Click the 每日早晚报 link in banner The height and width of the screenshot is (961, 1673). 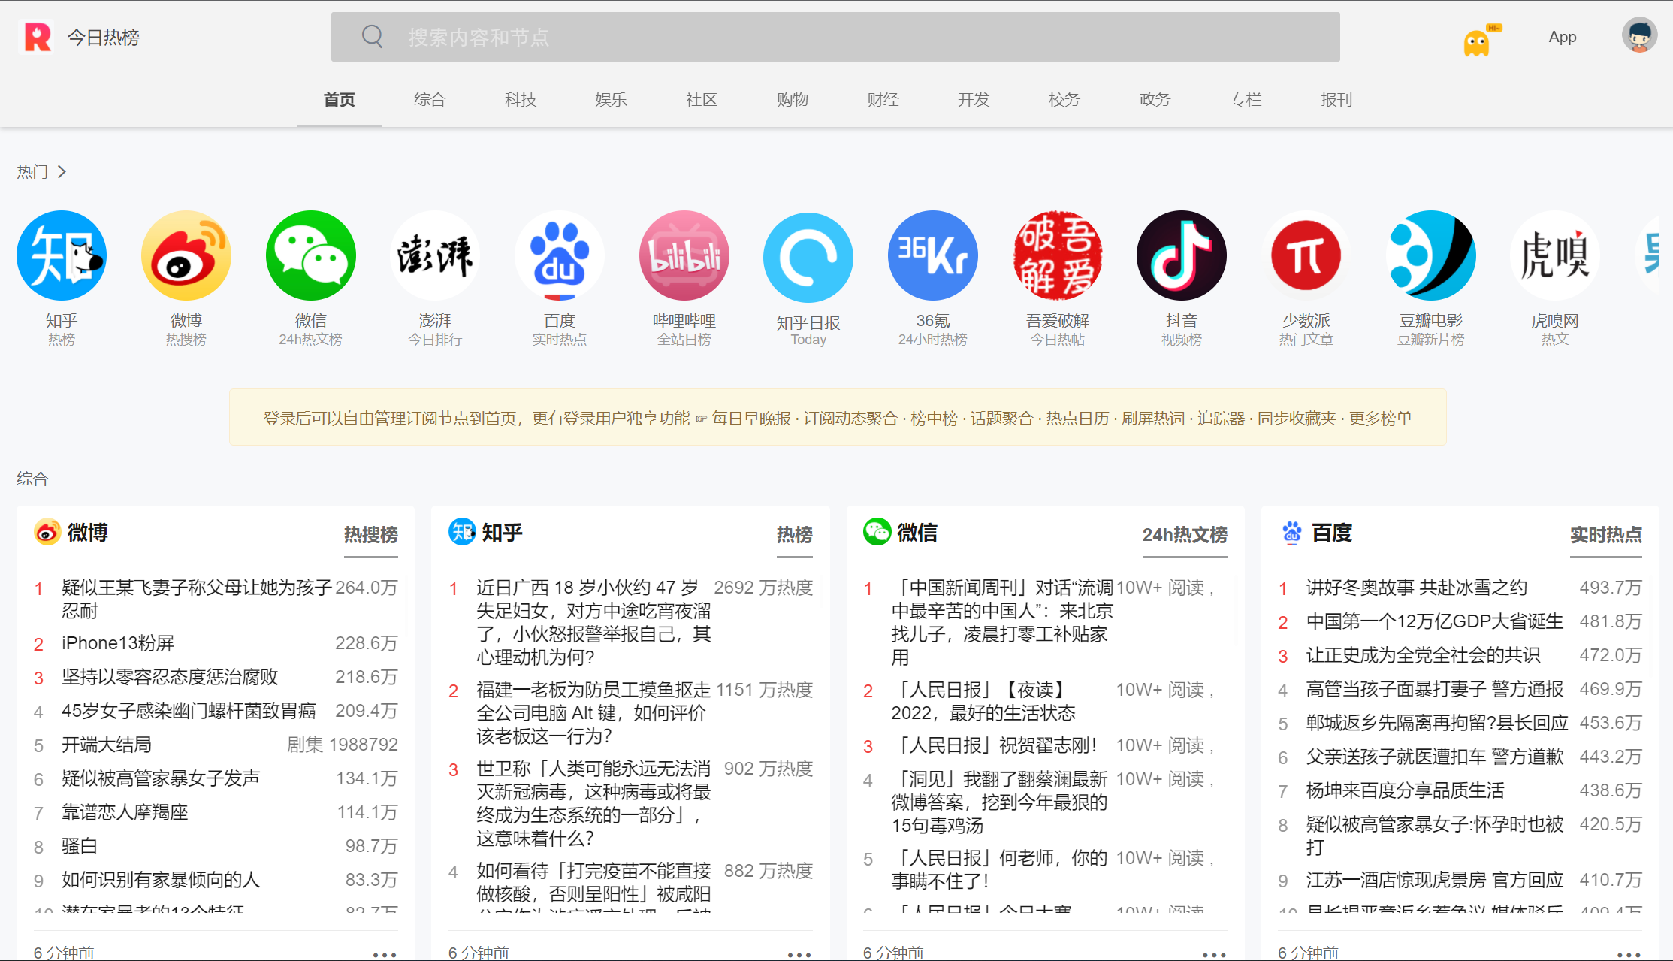point(751,419)
